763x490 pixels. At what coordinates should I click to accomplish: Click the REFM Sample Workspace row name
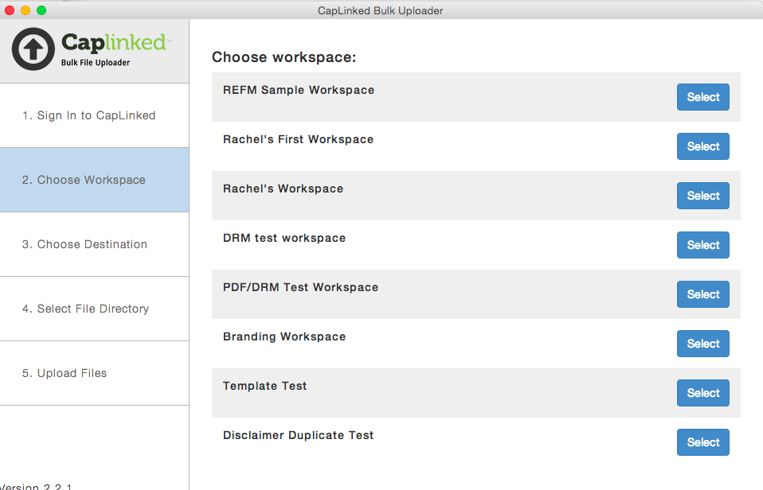point(299,91)
